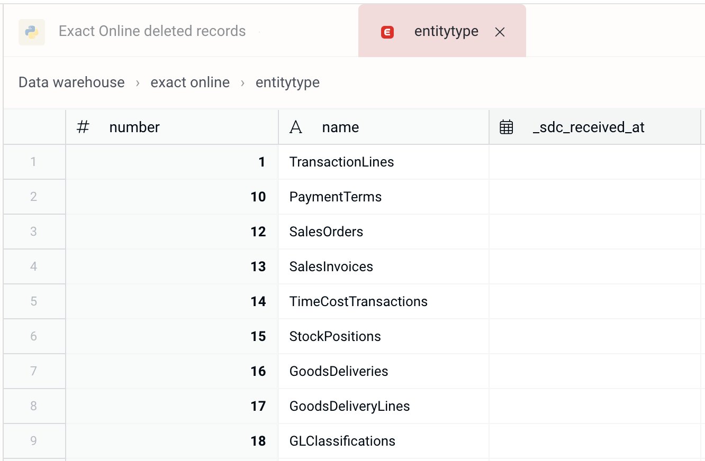Click the Python icon on first tab
This screenshot has height=461, width=705.
pyautogui.click(x=32, y=32)
